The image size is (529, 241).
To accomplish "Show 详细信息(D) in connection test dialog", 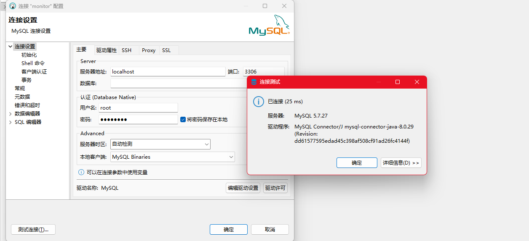I will (x=401, y=163).
